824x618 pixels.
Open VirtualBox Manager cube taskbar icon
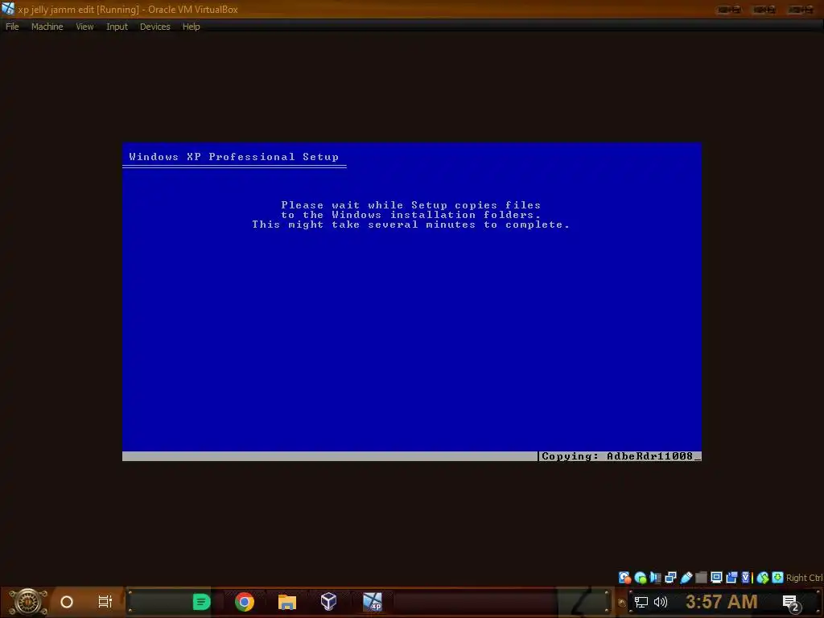coord(328,602)
